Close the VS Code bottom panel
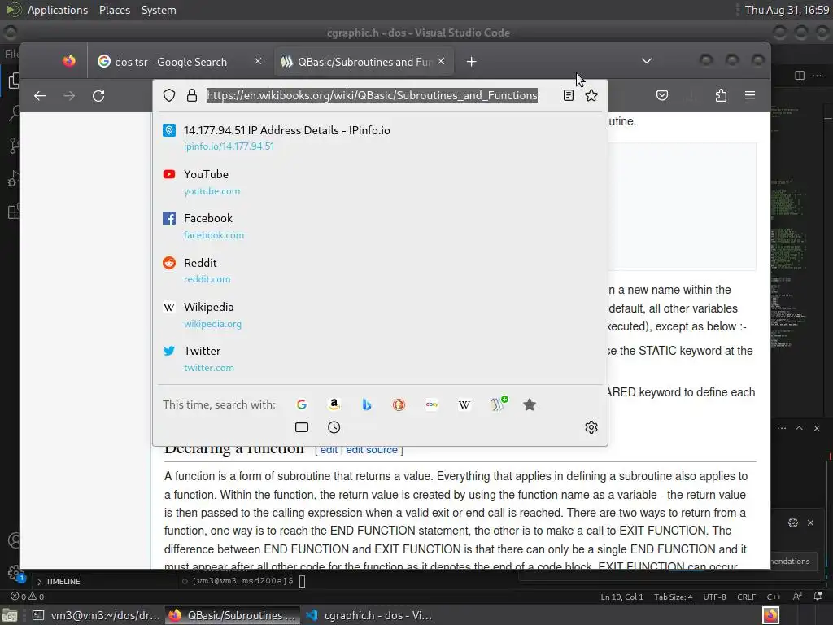This screenshot has height=625, width=833. (817, 428)
